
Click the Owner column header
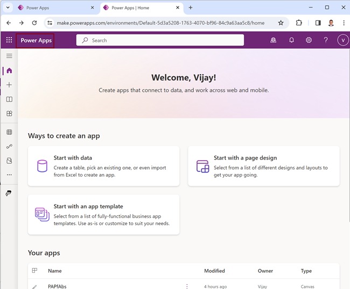point(265,271)
